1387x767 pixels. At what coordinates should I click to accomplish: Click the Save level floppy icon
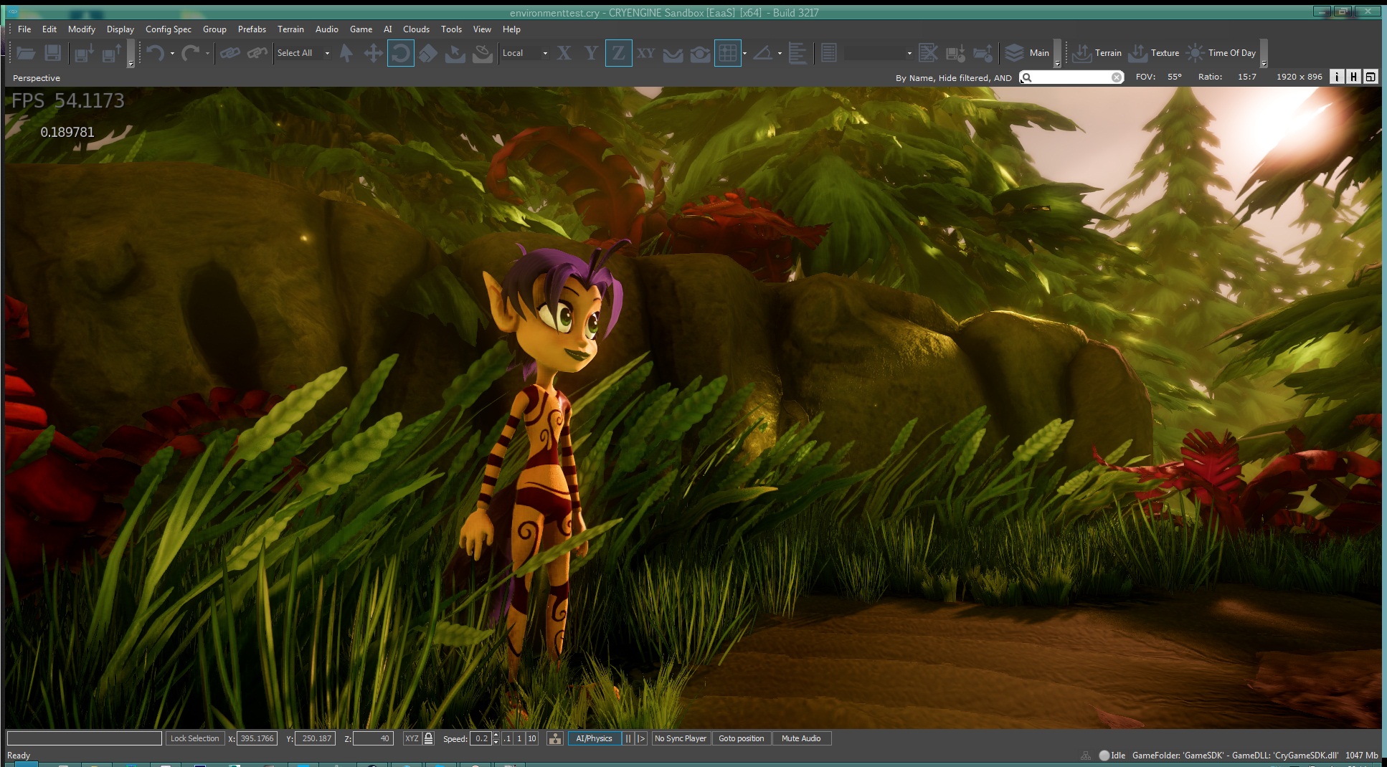(52, 53)
